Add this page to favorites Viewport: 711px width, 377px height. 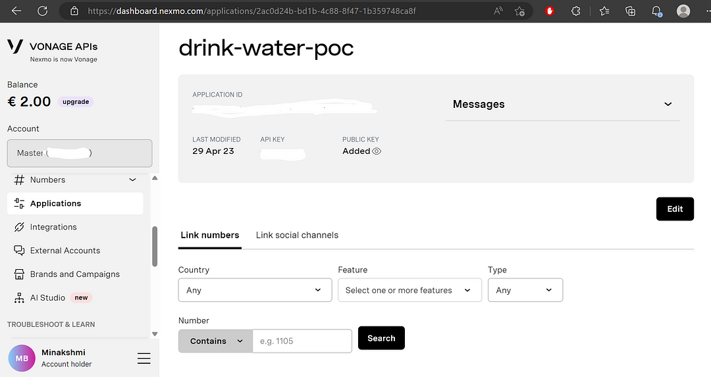tap(519, 11)
